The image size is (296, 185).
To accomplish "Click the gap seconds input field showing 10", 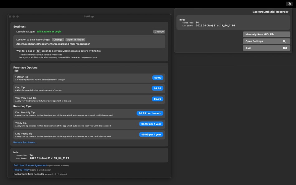I will pos(38,51).
